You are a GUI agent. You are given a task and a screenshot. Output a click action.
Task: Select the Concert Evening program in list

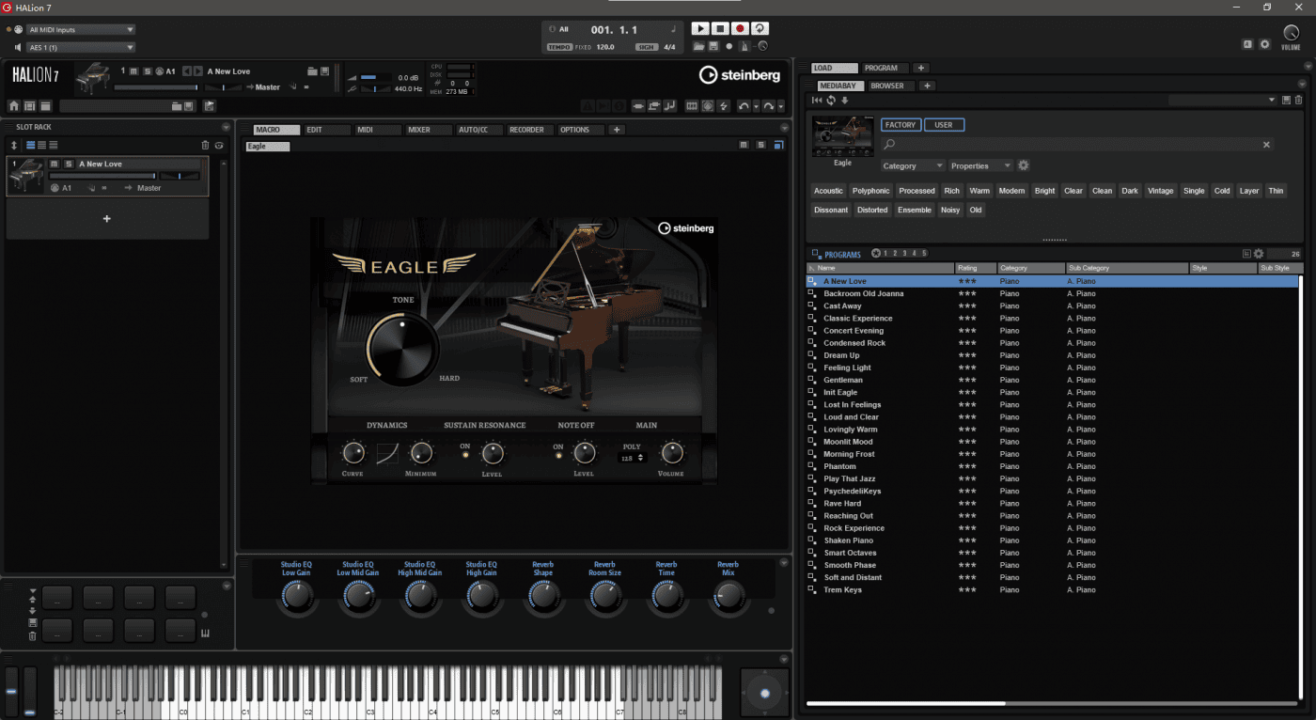coord(854,331)
